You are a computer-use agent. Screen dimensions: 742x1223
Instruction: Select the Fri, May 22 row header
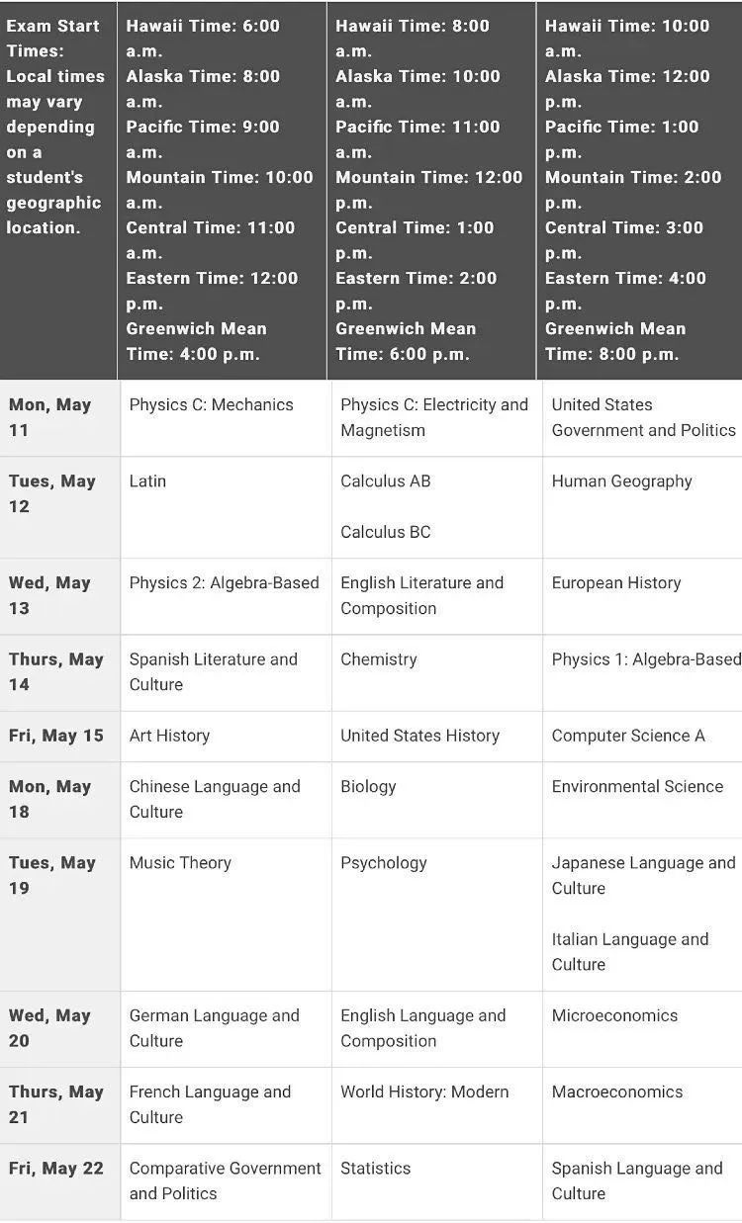pyautogui.click(x=56, y=1169)
